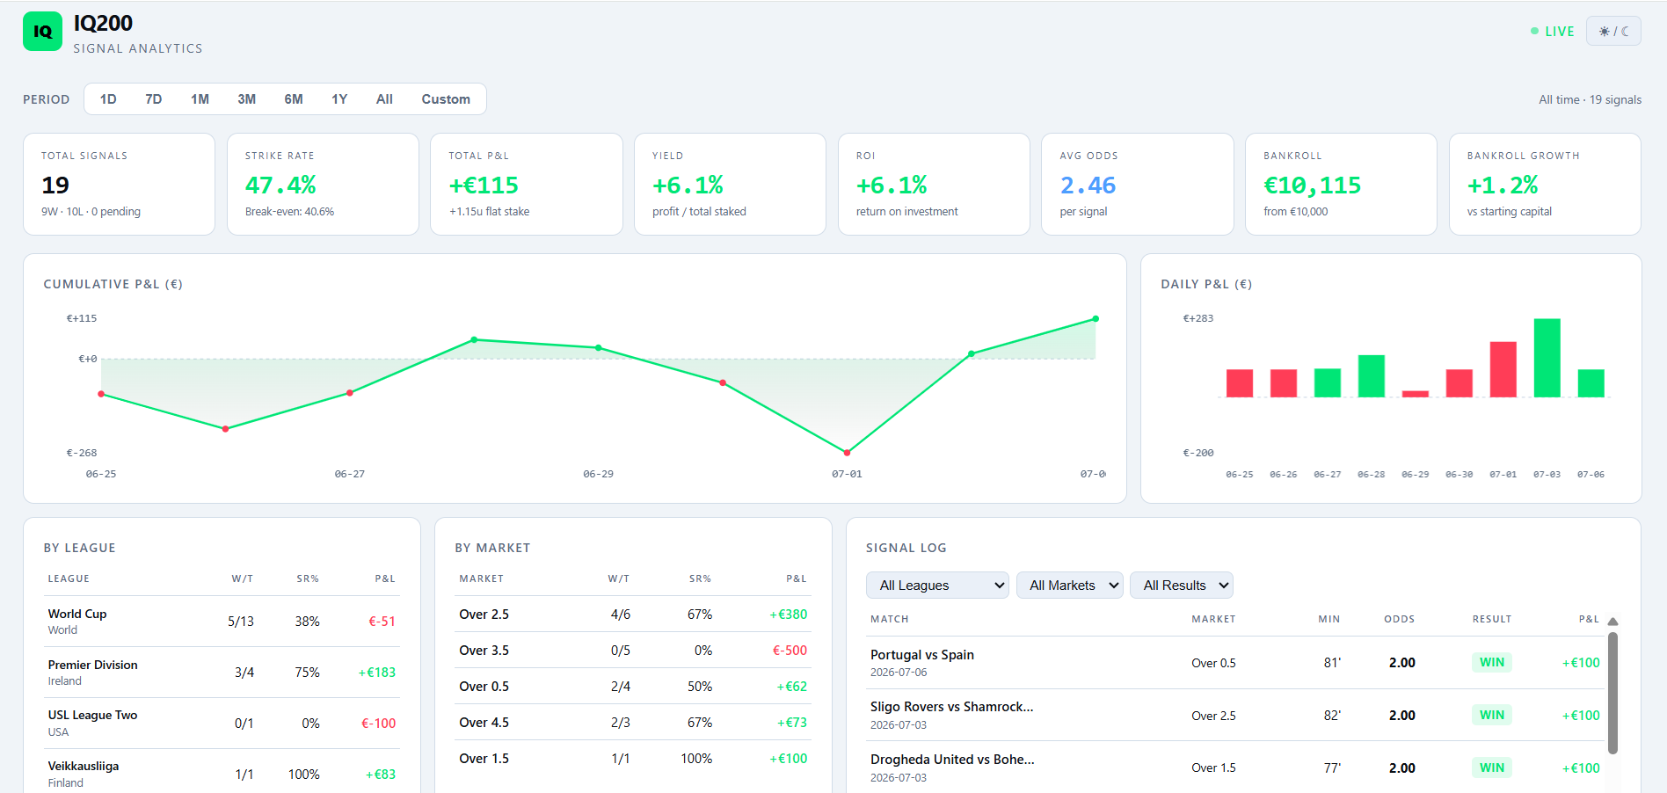Click the 07-01 lowest cumulative P&L point
Viewport: 1667px width, 793px height.
click(847, 453)
